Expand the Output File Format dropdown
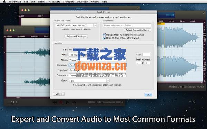Screen dimensions: 207x129 [x=95, y=25]
